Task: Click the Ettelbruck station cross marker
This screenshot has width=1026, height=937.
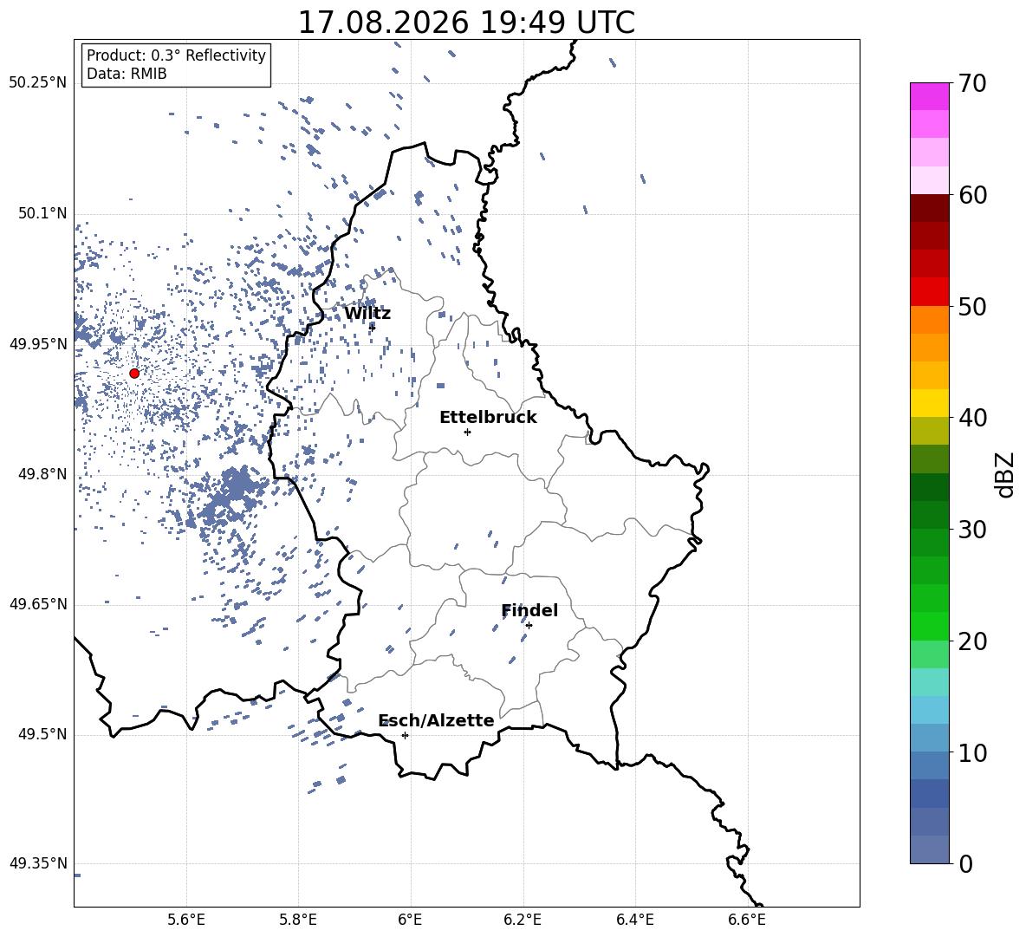Action: [467, 432]
